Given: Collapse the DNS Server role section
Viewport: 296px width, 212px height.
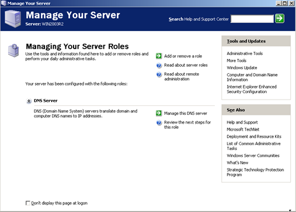Looking at the screenshot, I should (x=29, y=101).
